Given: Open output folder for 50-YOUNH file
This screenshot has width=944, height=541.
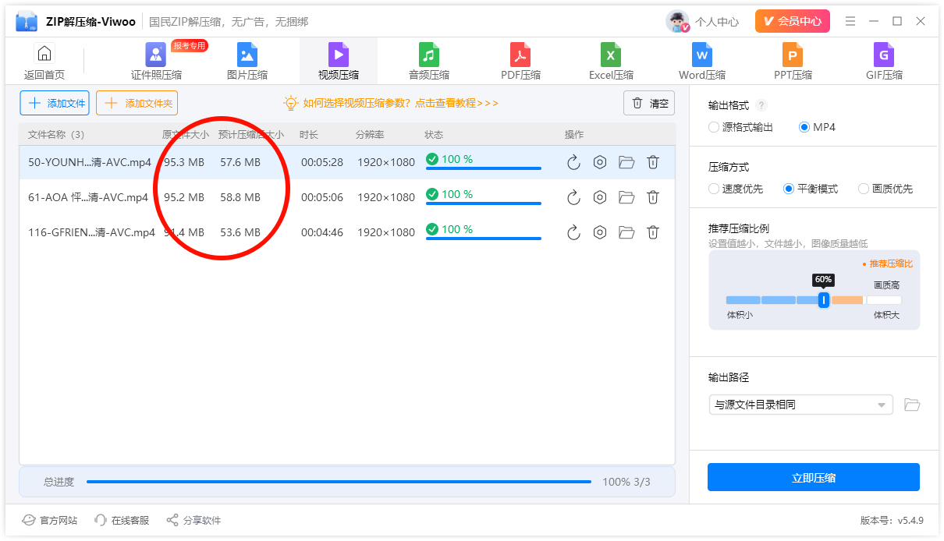Looking at the screenshot, I should point(626,162).
